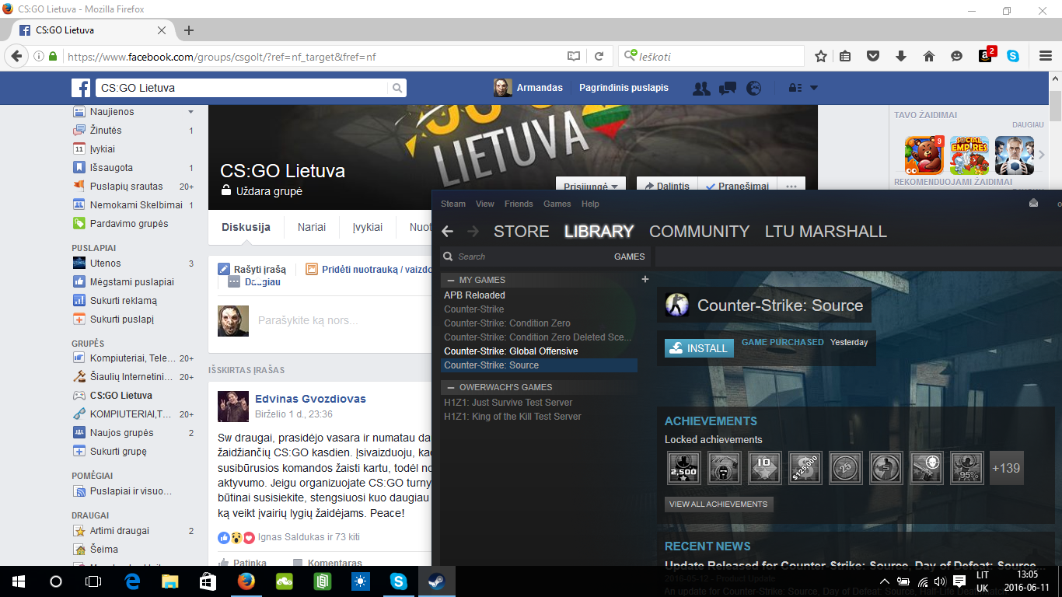
Task: Switch to the Steam COMMUNITY tab
Action: 699,231
